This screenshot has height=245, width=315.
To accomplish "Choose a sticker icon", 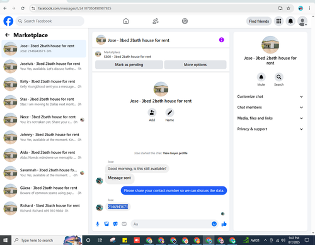I will pos(115,224).
